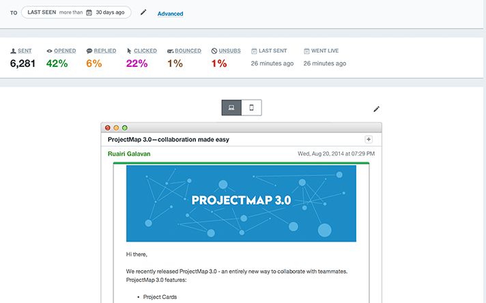Click the email subject line

[169, 139]
